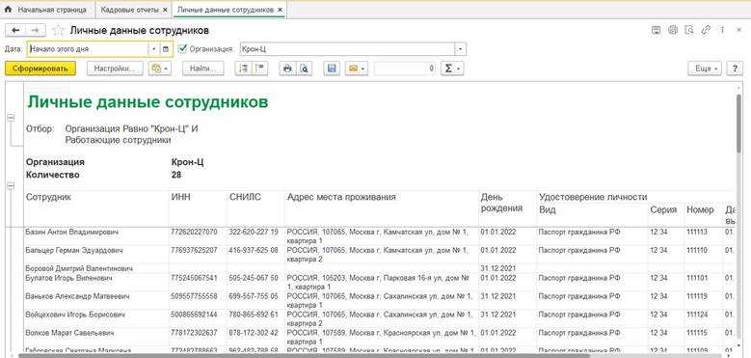Select employee Ваньков Александр Матвеевич
751x358 pixels.
(77, 296)
